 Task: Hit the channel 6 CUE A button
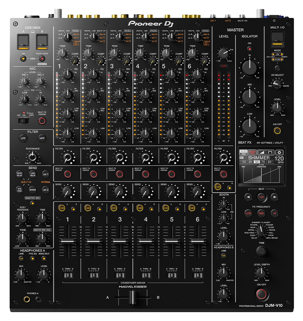point(192,208)
